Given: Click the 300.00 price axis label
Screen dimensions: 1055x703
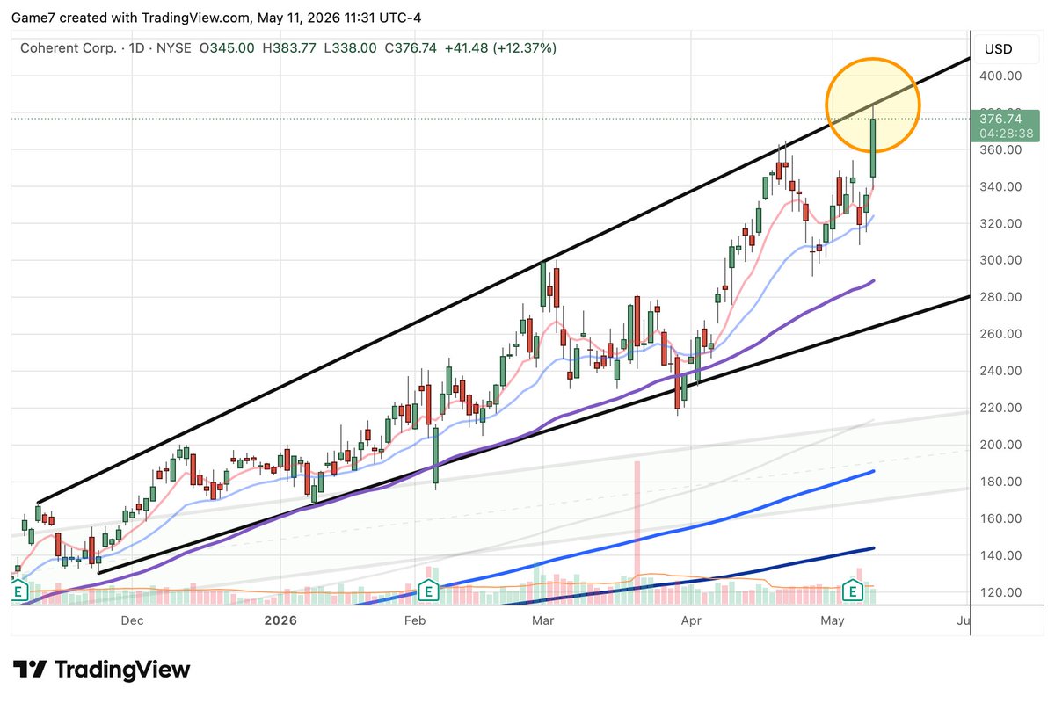Looking at the screenshot, I should point(1000,261).
